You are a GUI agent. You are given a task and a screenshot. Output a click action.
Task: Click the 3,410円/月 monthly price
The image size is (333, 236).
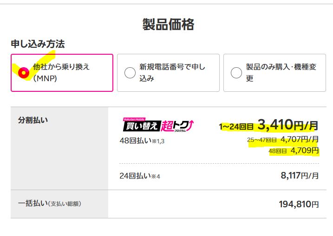pos(288,125)
